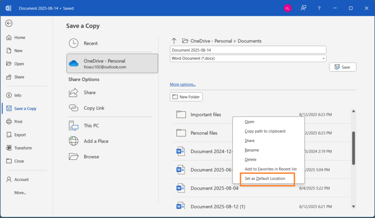Click the file name input field
The width and height of the screenshot is (375, 218).
[248, 50]
